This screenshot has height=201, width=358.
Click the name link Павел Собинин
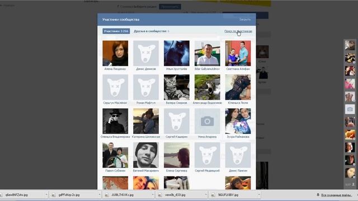[115, 170]
